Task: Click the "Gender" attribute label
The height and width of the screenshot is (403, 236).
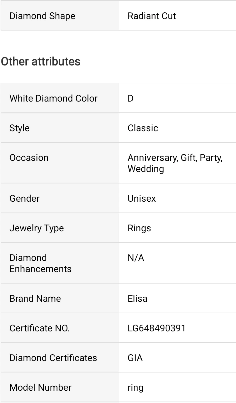Action: [x=24, y=198]
